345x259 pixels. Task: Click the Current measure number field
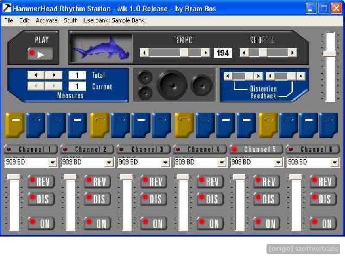[77, 86]
